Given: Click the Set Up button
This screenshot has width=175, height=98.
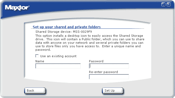Looking at the screenshot, I should pos(113,91).
